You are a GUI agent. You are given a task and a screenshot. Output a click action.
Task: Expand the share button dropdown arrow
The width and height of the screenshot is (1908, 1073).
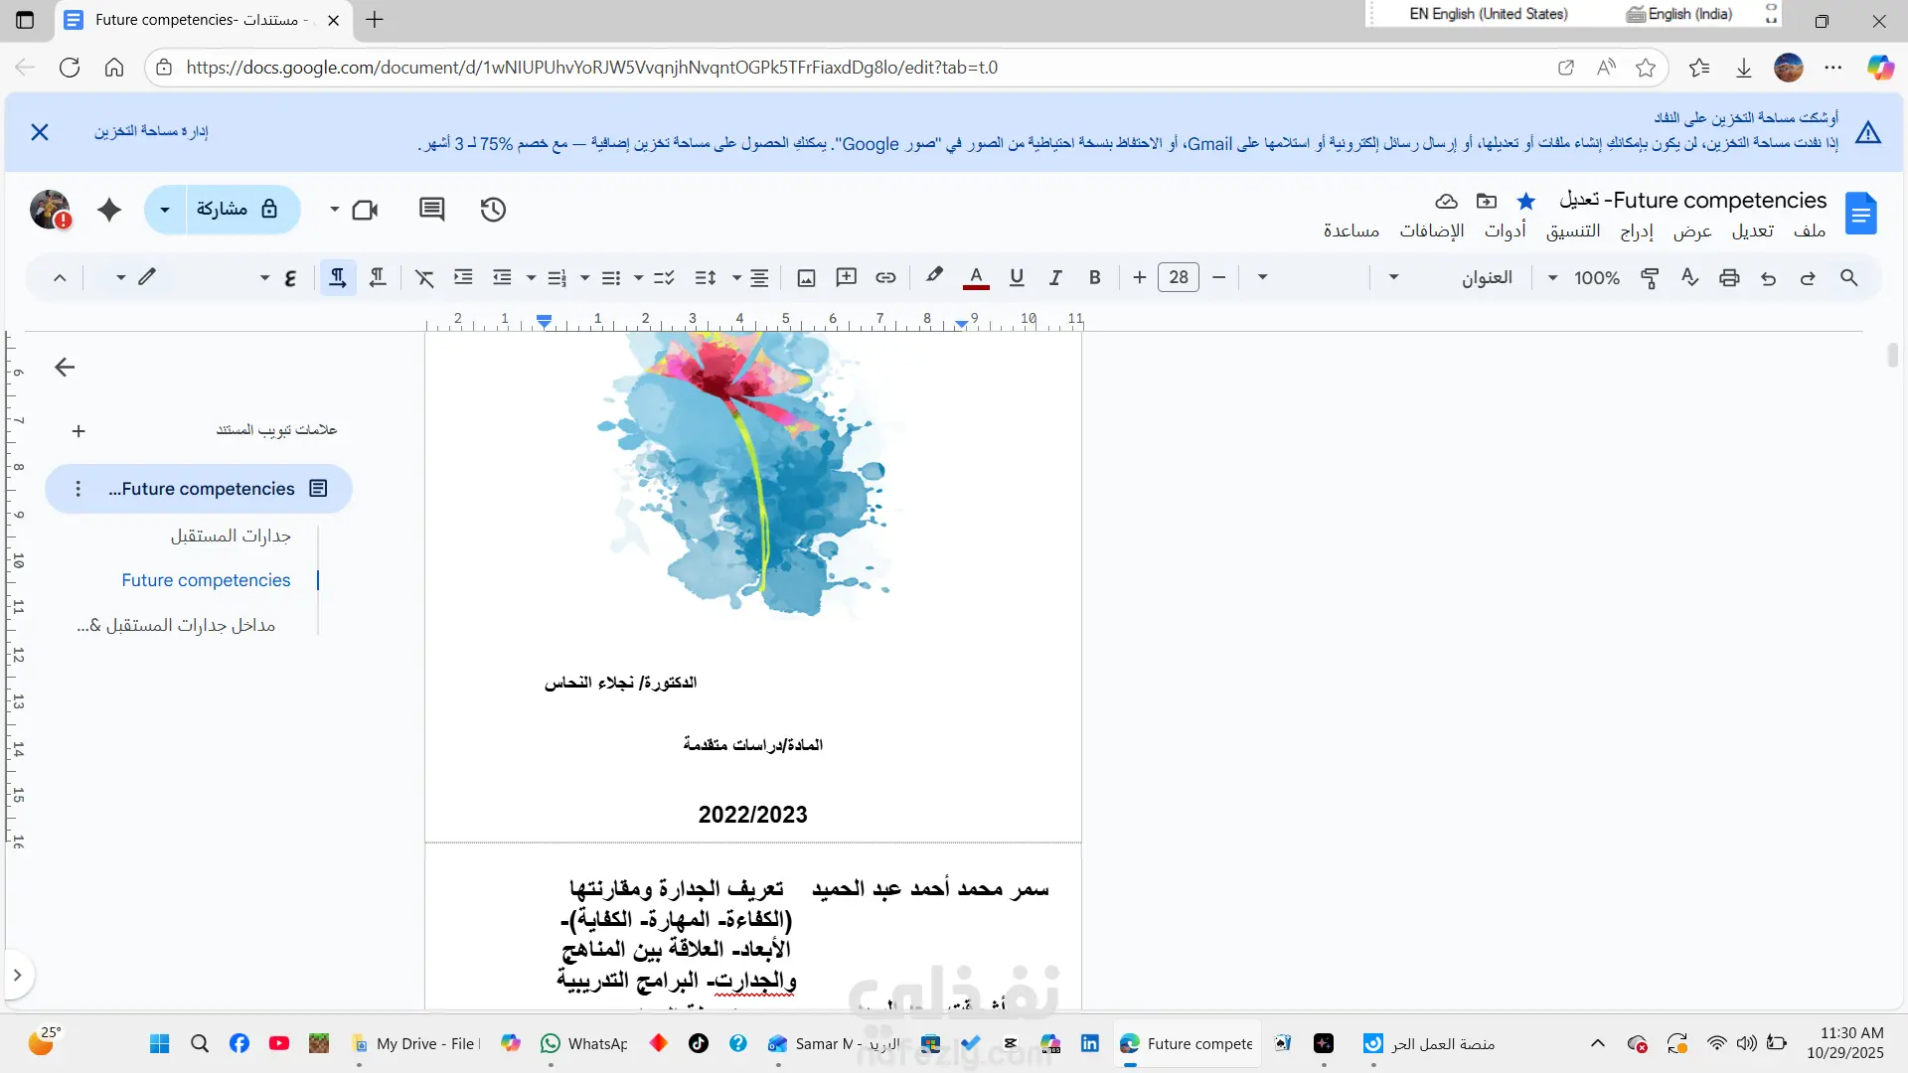click(165, 210)
